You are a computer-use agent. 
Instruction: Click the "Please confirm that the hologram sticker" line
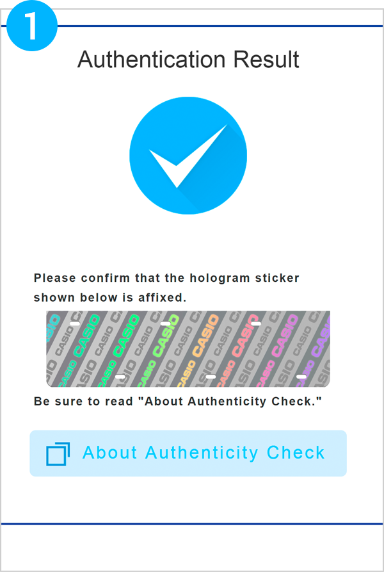click(x=166, y=278)
